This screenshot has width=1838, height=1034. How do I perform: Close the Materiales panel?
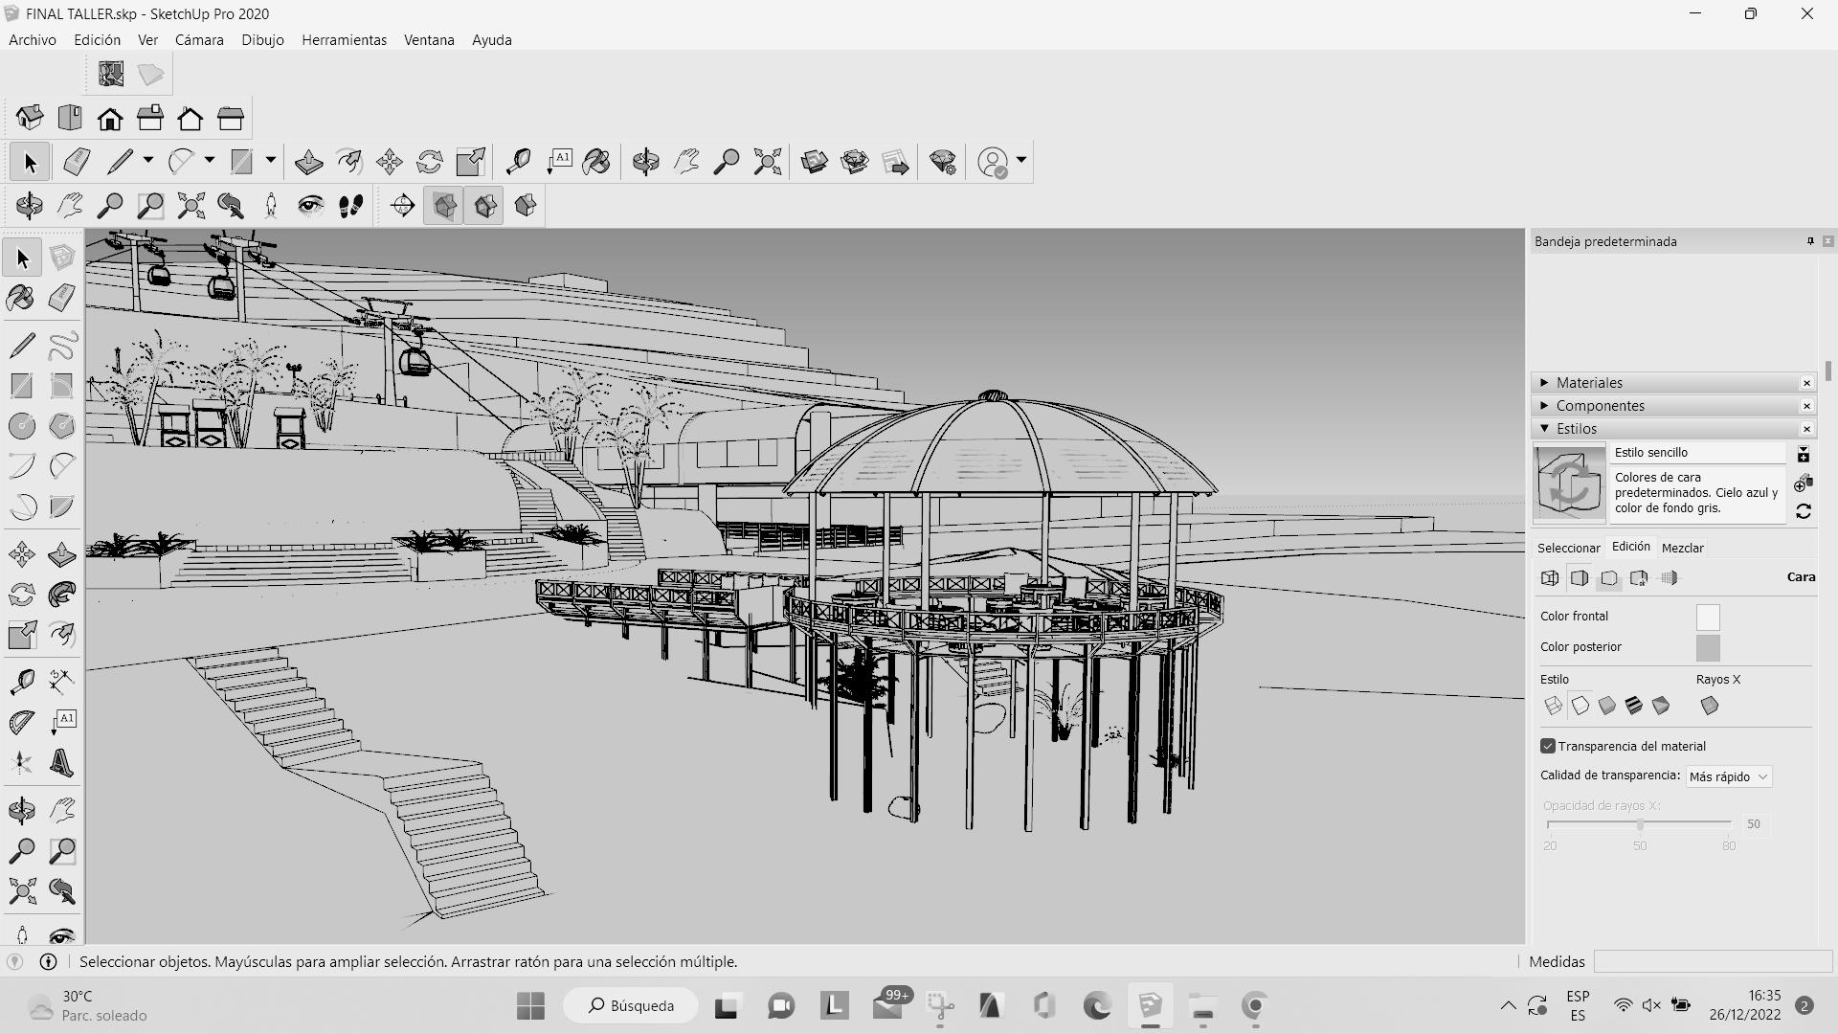1806,383
